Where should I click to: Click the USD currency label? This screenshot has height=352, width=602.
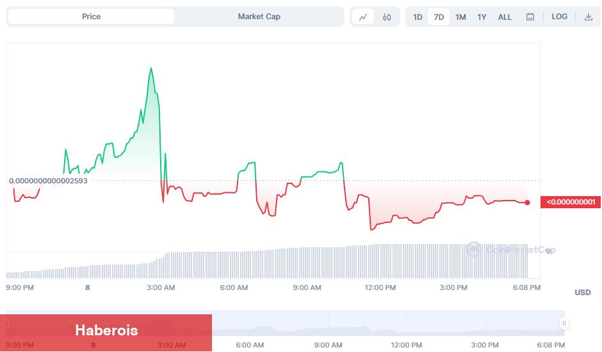pyautogui.click(x=582, y=292)
